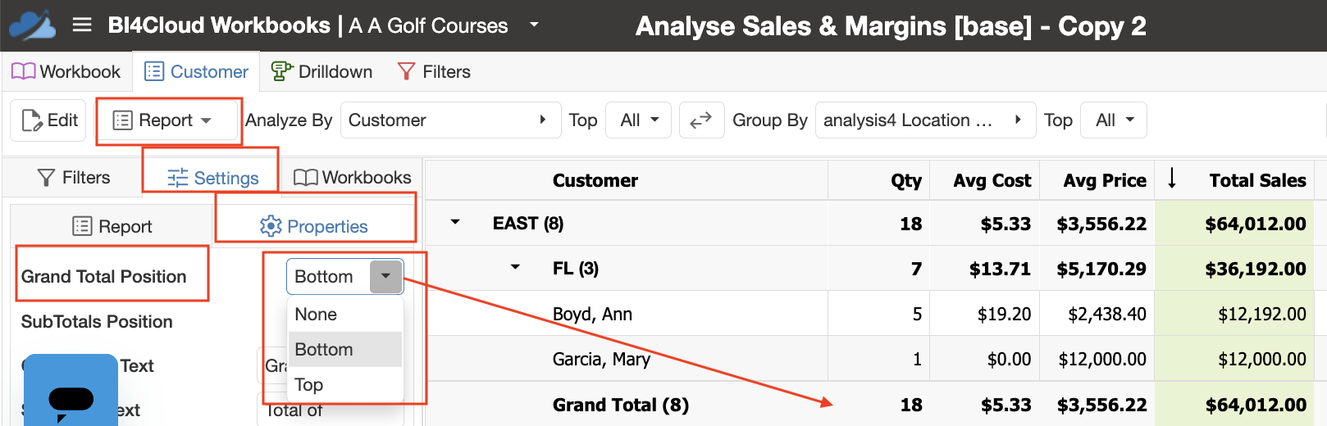Click the FL avg cost $13.71 cell

coord(1000,269)
